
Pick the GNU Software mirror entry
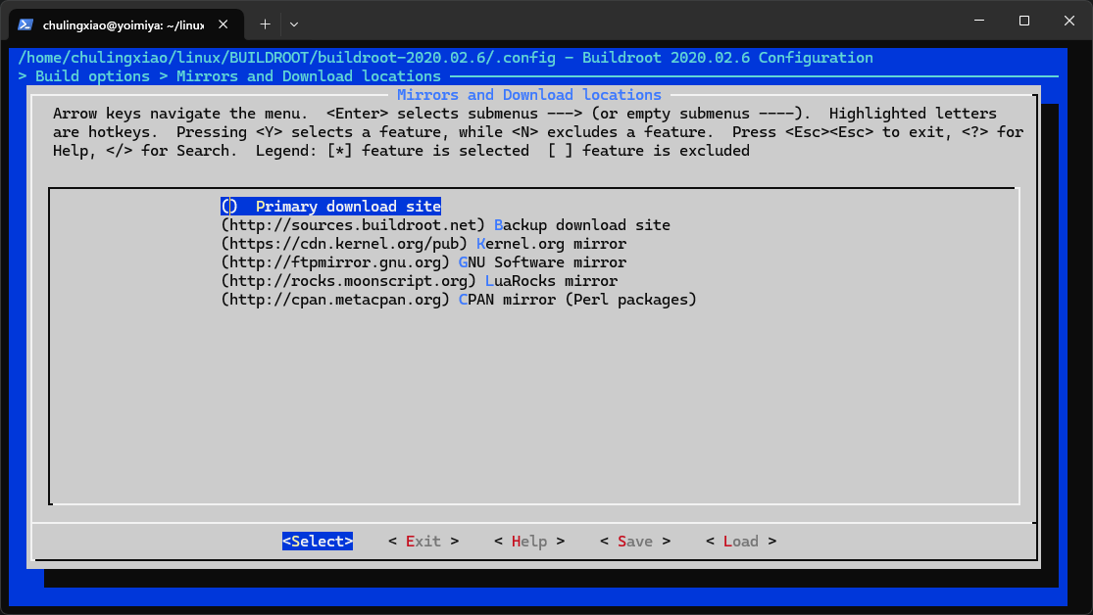tap(423, 262)
